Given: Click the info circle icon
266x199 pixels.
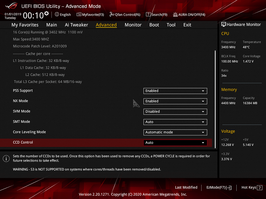Looking at the screenshot, I should point(6,159).
